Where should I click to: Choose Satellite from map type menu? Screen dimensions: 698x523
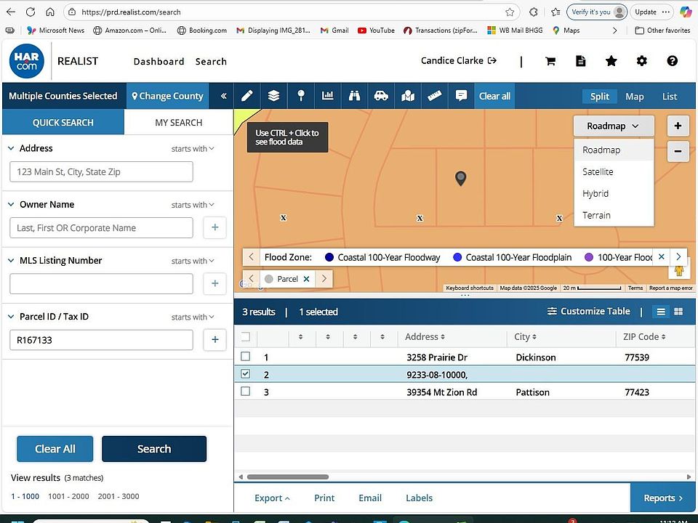pos(598,172)
